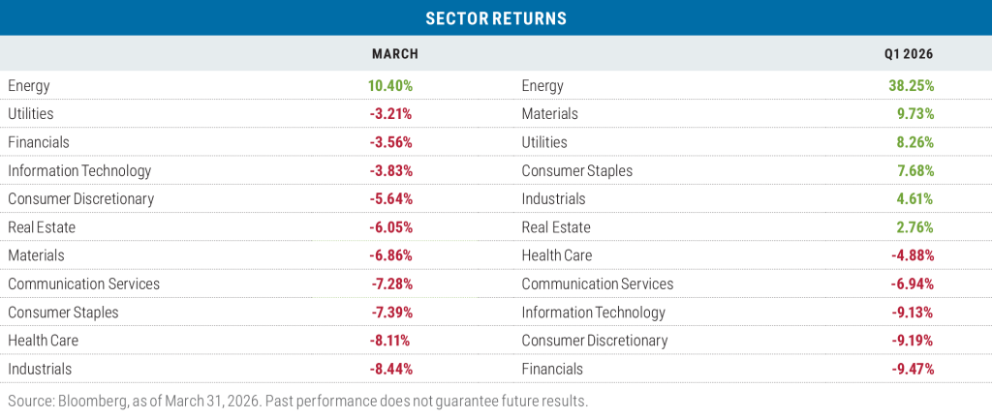Viewport: 992px width, 418px height.
Task: Click the Bloomberg source footnote text
Action: click(x=297, y=401)
